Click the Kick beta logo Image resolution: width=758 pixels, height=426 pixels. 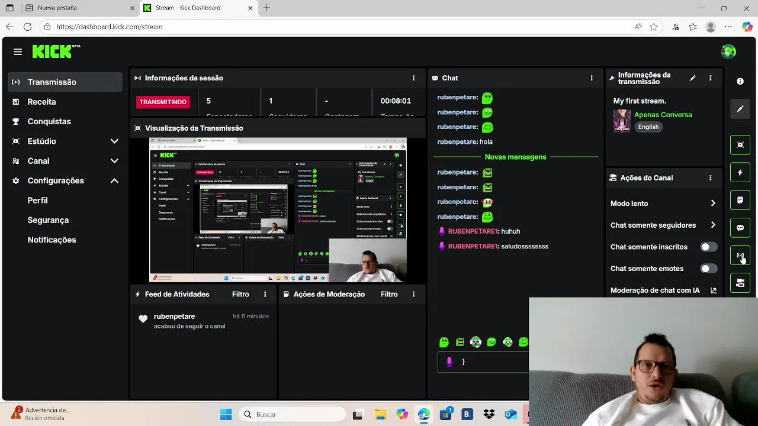click(56, 51)
